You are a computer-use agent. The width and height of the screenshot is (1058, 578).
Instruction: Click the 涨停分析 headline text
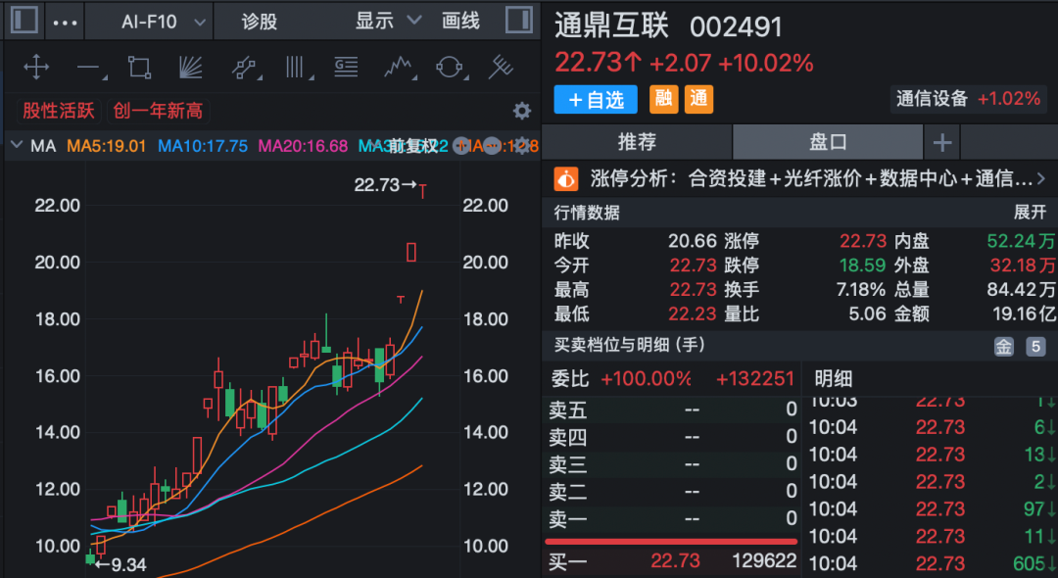click(811, 178)
